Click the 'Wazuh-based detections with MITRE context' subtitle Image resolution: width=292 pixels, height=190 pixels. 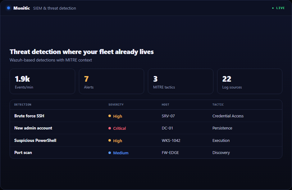point(51,60)
